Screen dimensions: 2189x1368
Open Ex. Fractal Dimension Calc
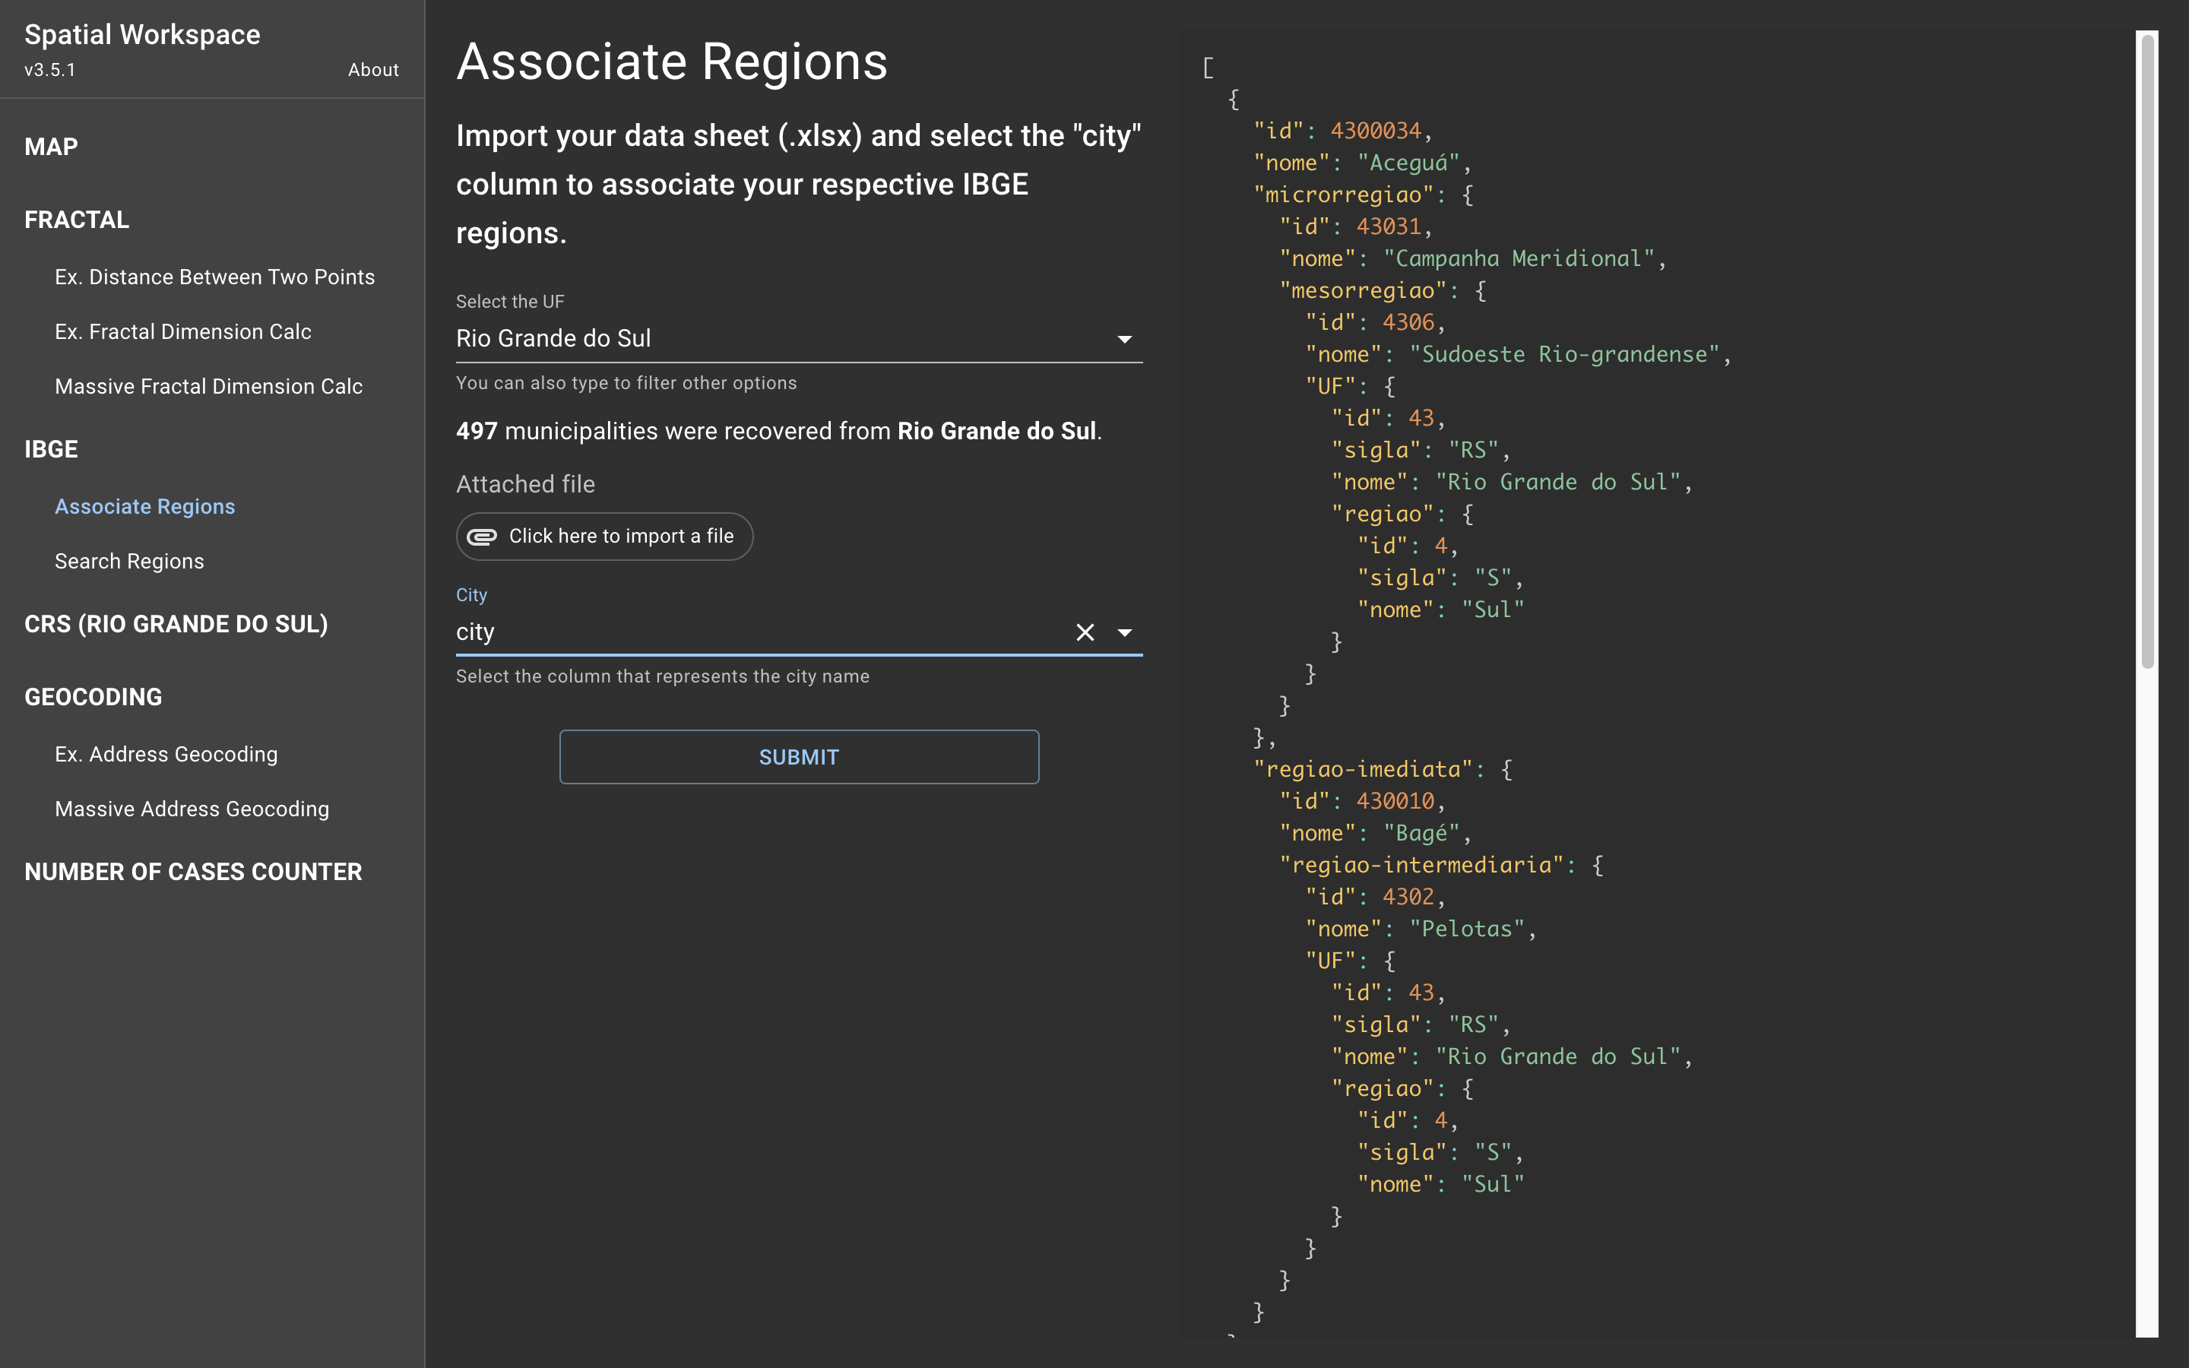(x=182, y=332)
